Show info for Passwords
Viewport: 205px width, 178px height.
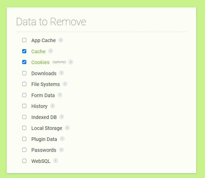pos(61,150)
